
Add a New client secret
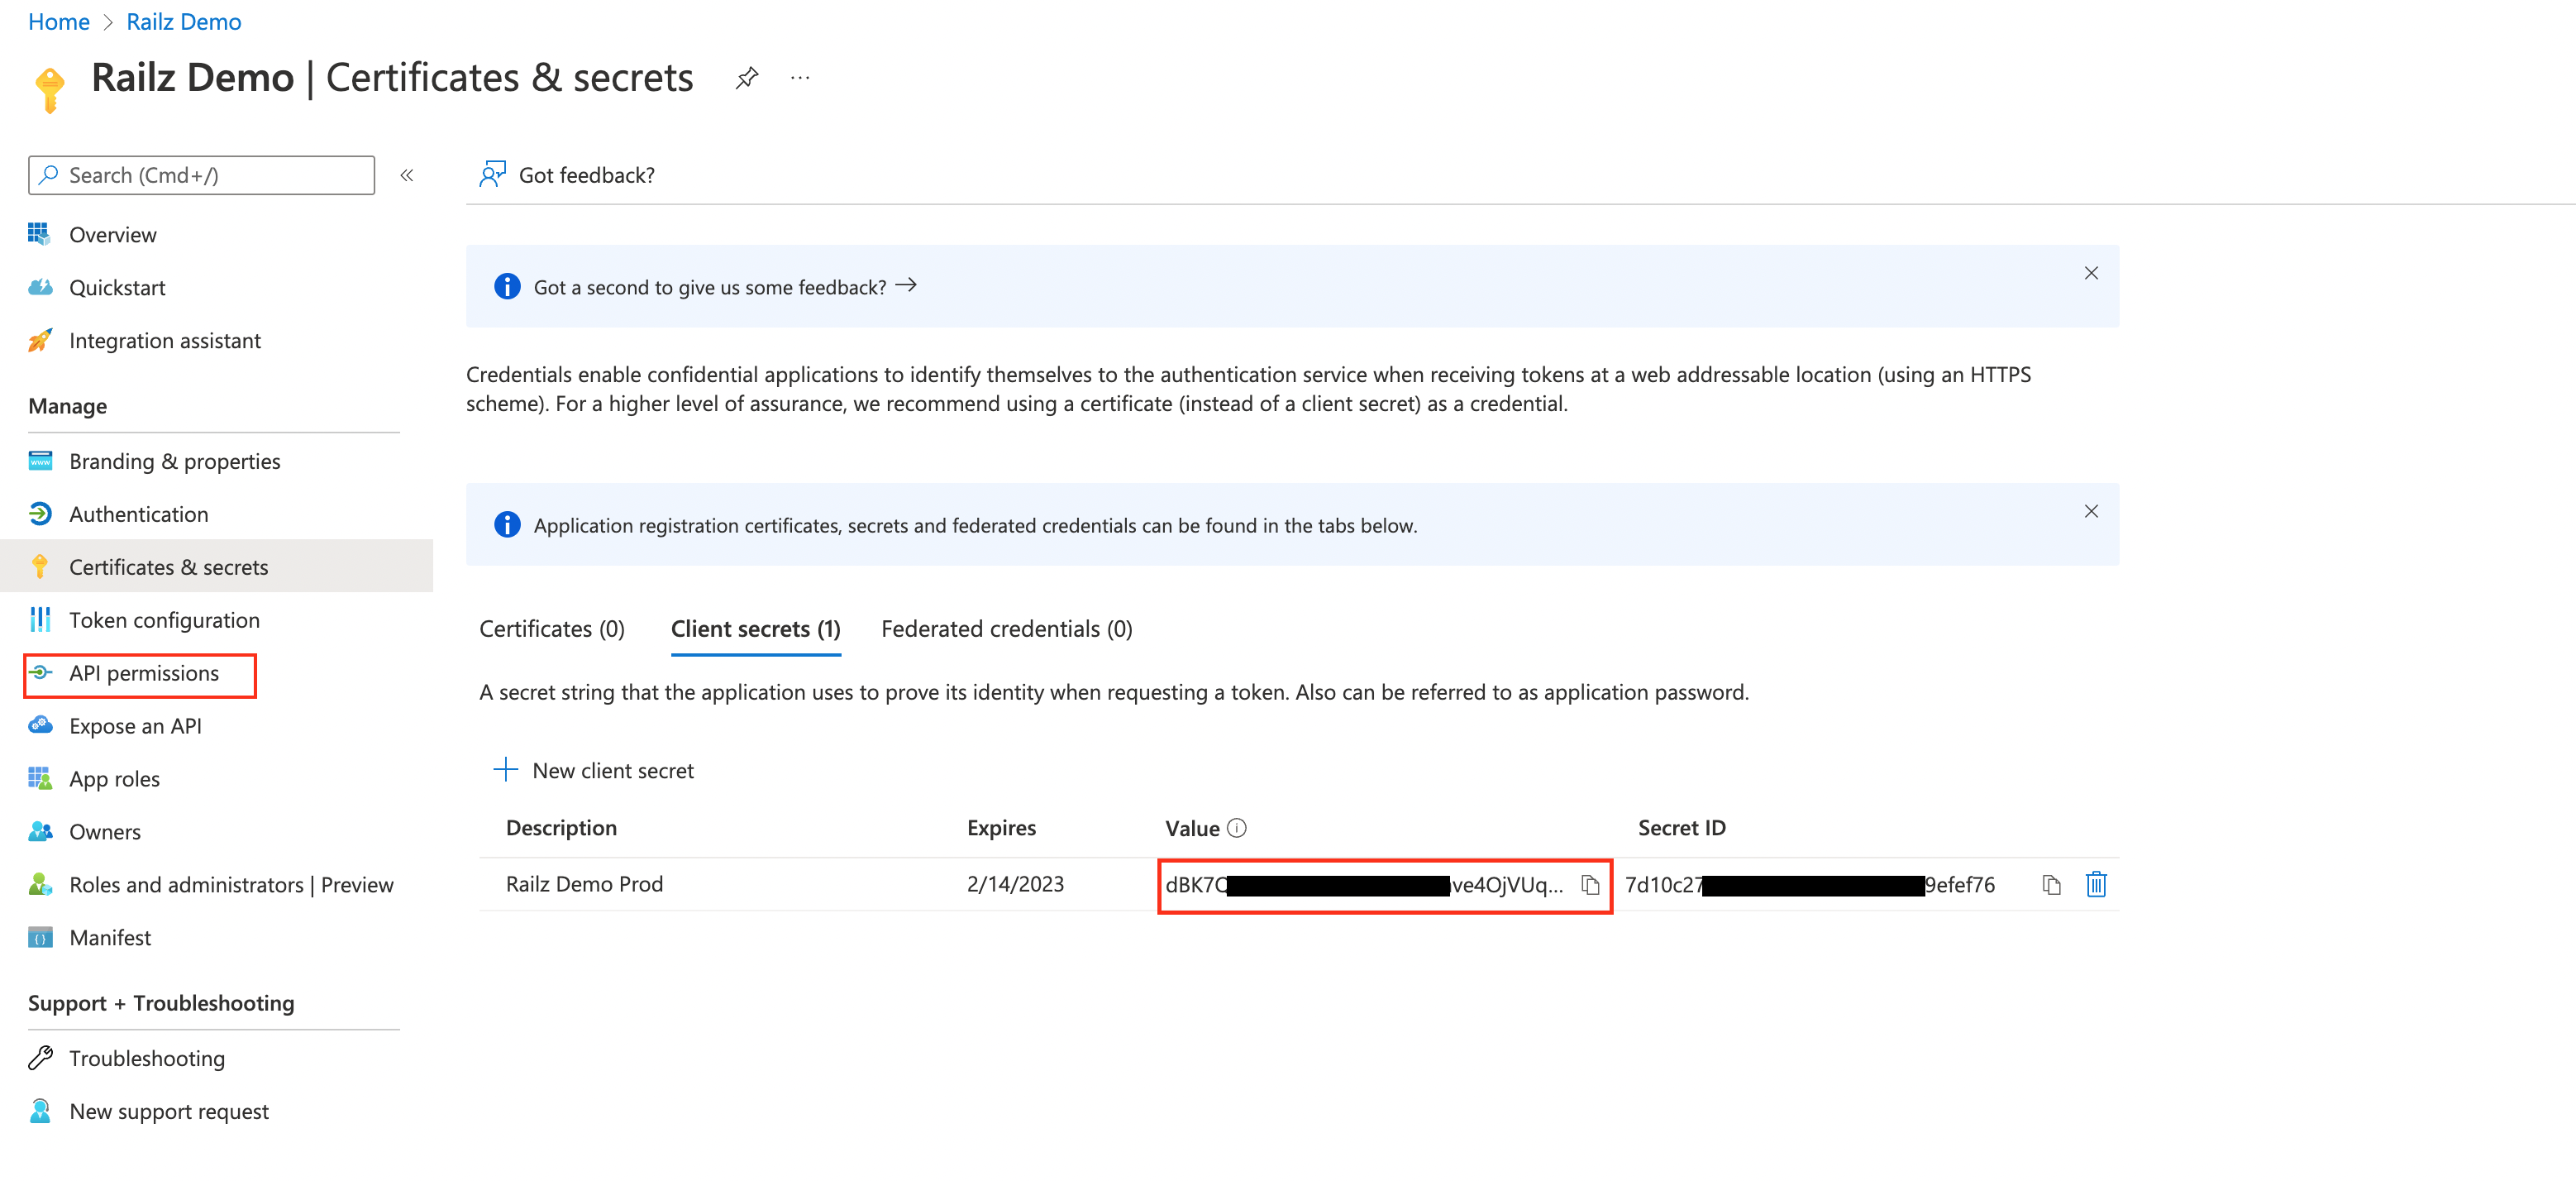pyautogui.click(x=594, y=770)
